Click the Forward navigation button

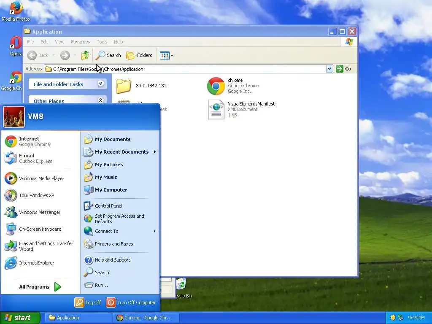point(65,55)
